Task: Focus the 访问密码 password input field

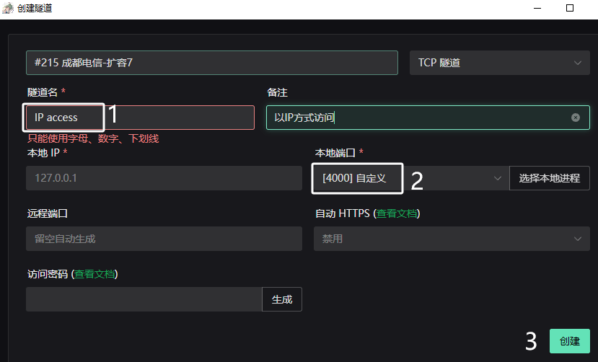Action: click(144, 299)
